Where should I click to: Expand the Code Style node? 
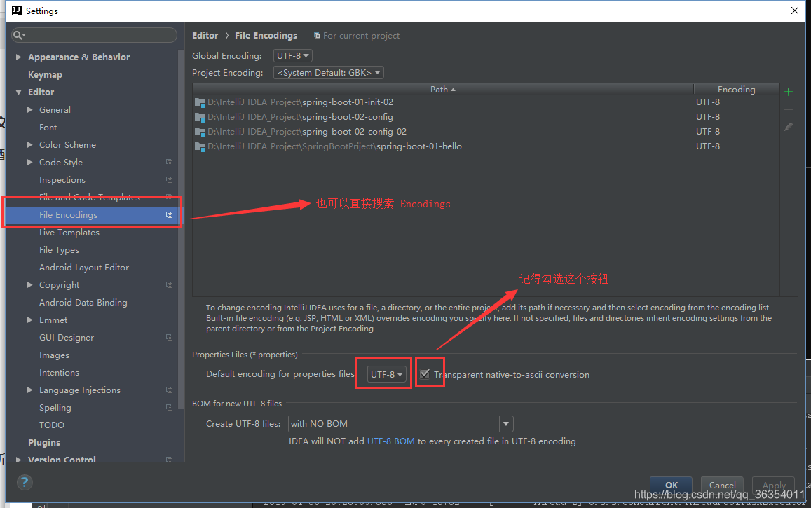click(30, 163)
